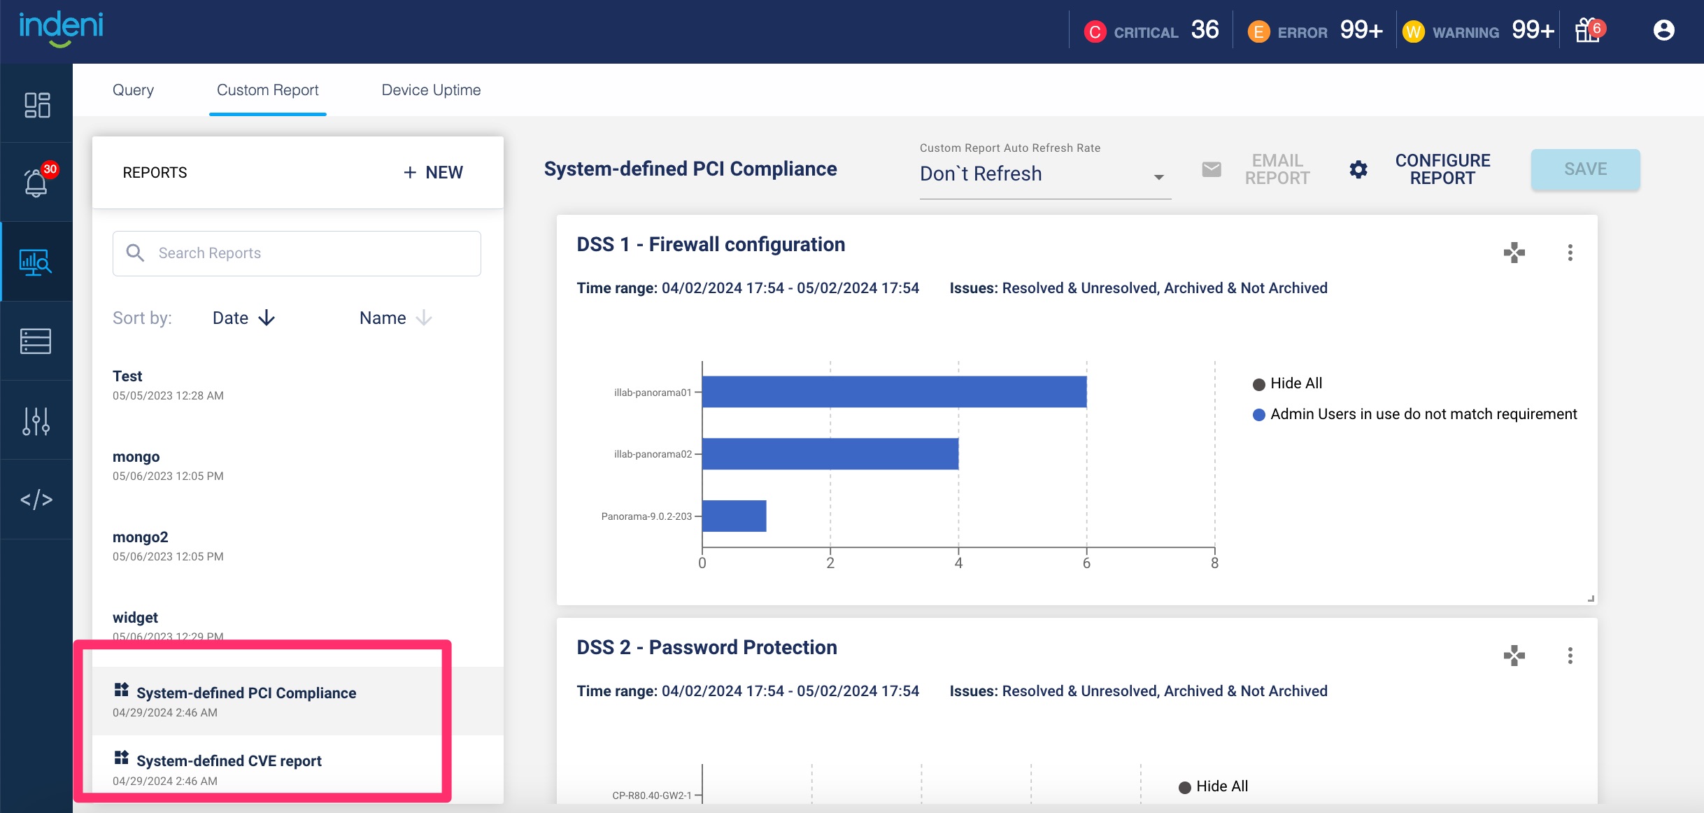Open the dashboard icon in the sidebar
Screen dimensions: 1704x813
[x=36, y=105]
